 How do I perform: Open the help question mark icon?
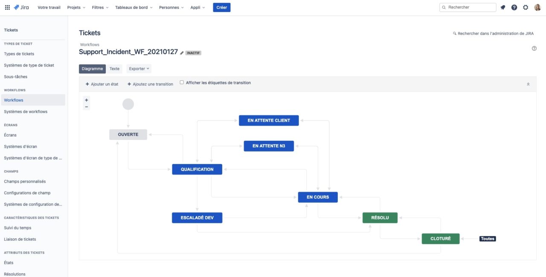[514, 7]
